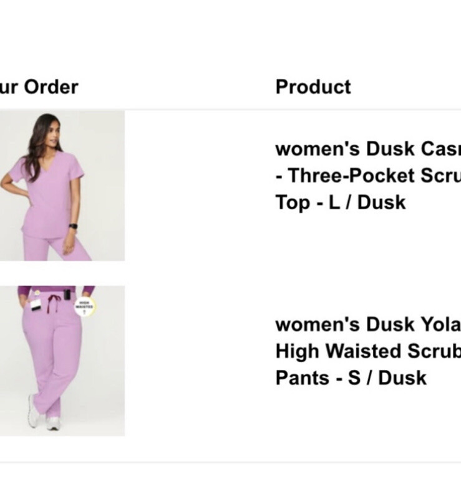461x489 pixels.
Task: Click the divider line below pants row
Action: [x=230, y=462]
